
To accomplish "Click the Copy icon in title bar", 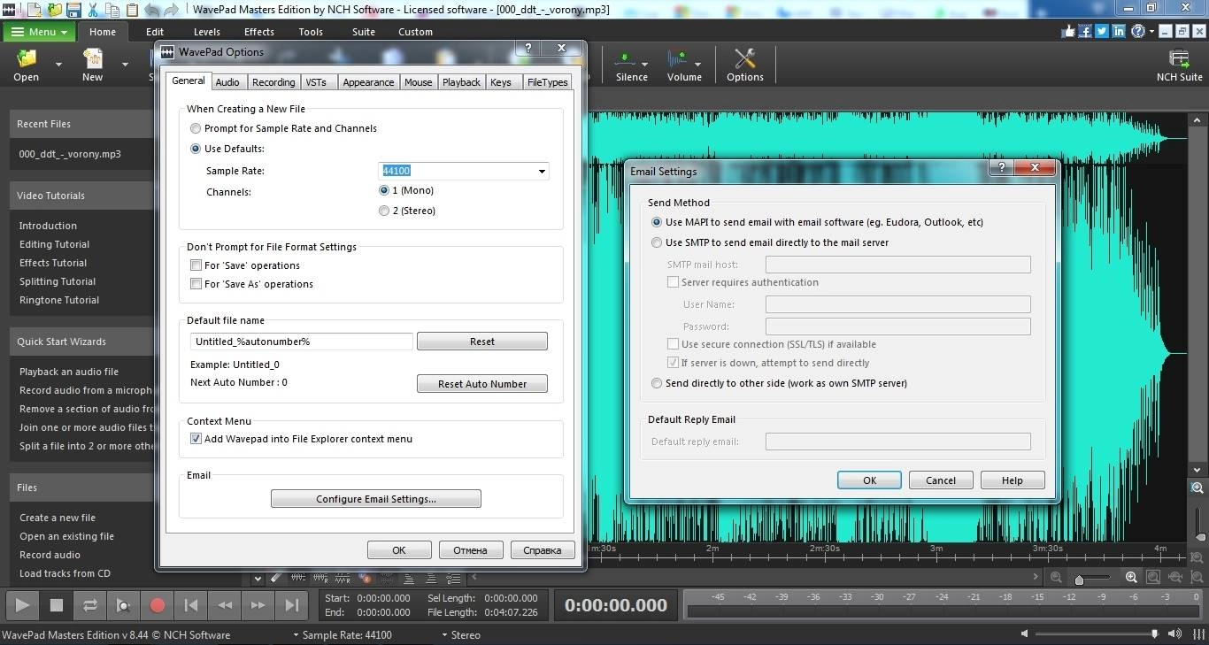I will point(112,10).
